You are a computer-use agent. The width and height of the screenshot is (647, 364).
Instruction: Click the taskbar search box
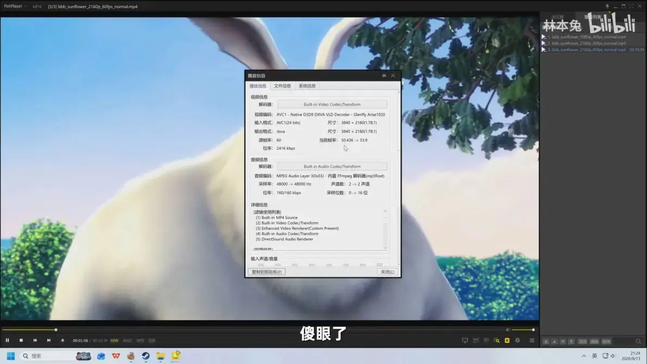pos(56,356)
